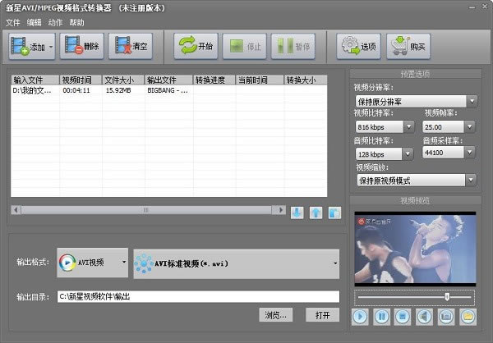Screen dimensions: 493x343
Task: Pause the video preview
Action: pos(382,316)
